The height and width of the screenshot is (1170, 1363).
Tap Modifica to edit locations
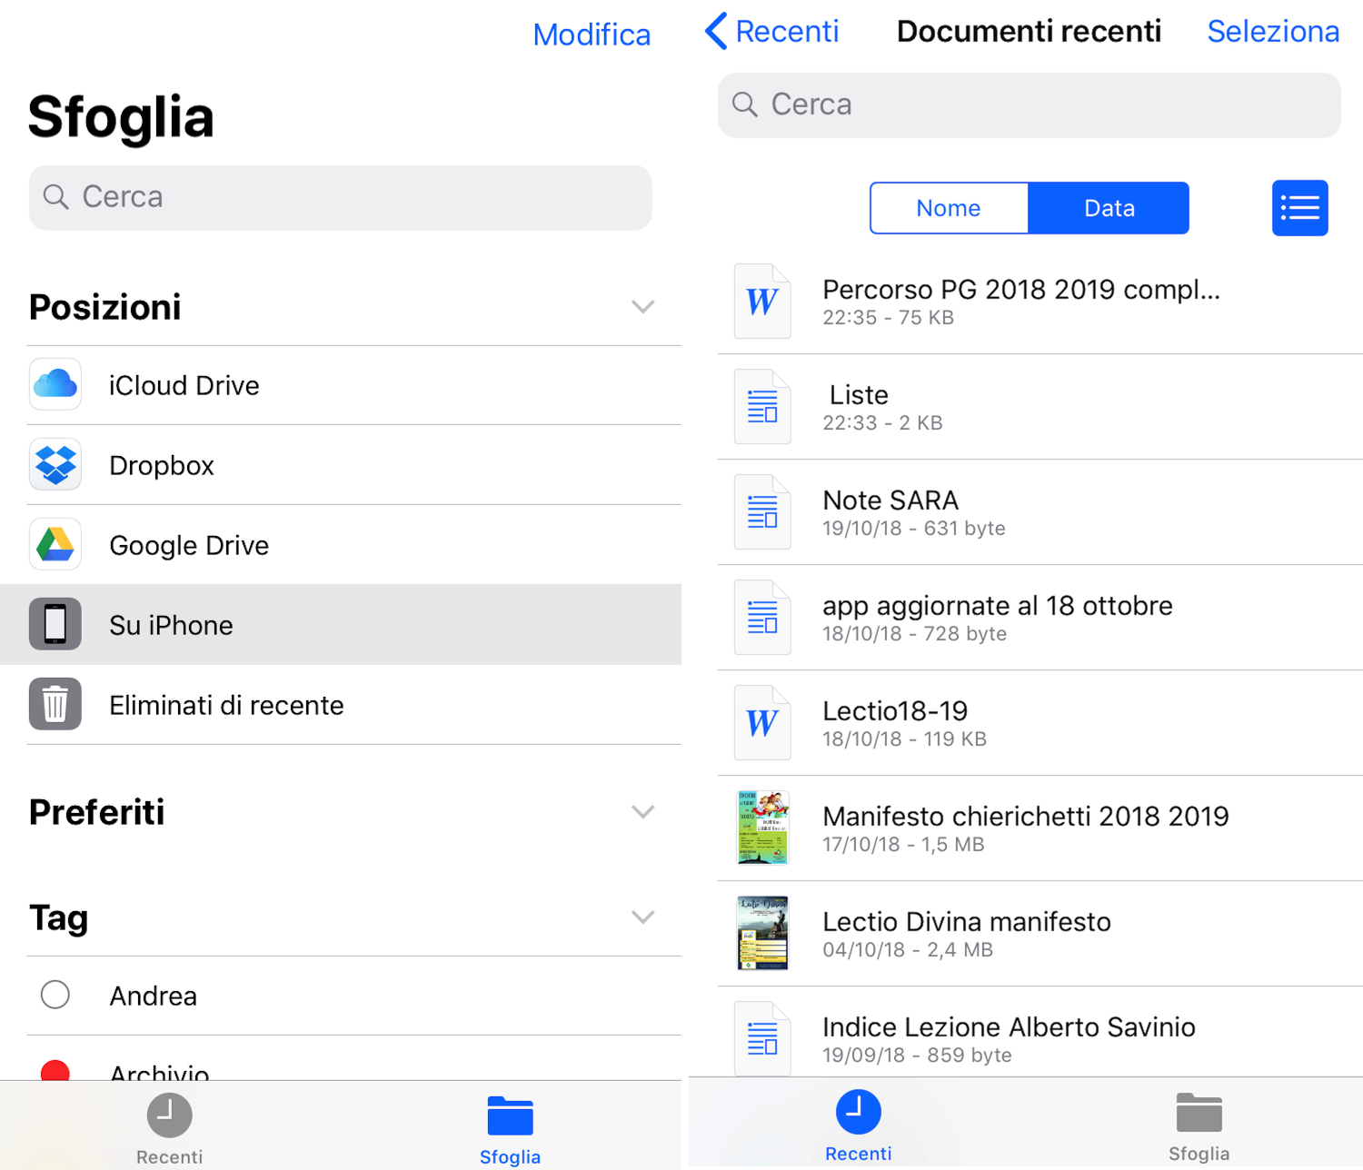pos(592,35)
